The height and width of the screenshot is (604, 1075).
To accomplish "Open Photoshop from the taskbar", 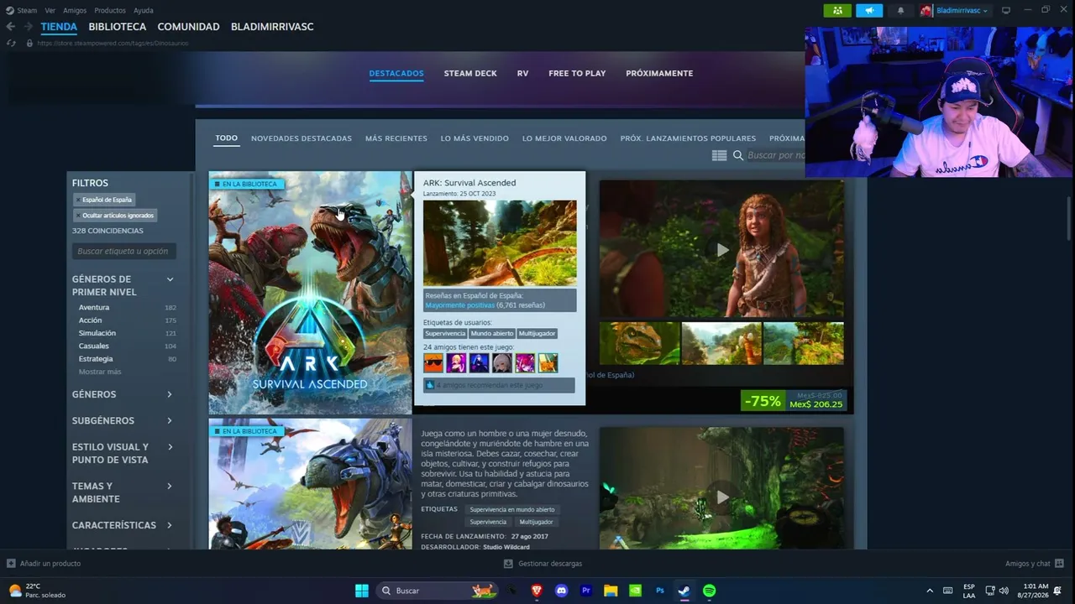I will pyautogui.click(x=660, y=591).
